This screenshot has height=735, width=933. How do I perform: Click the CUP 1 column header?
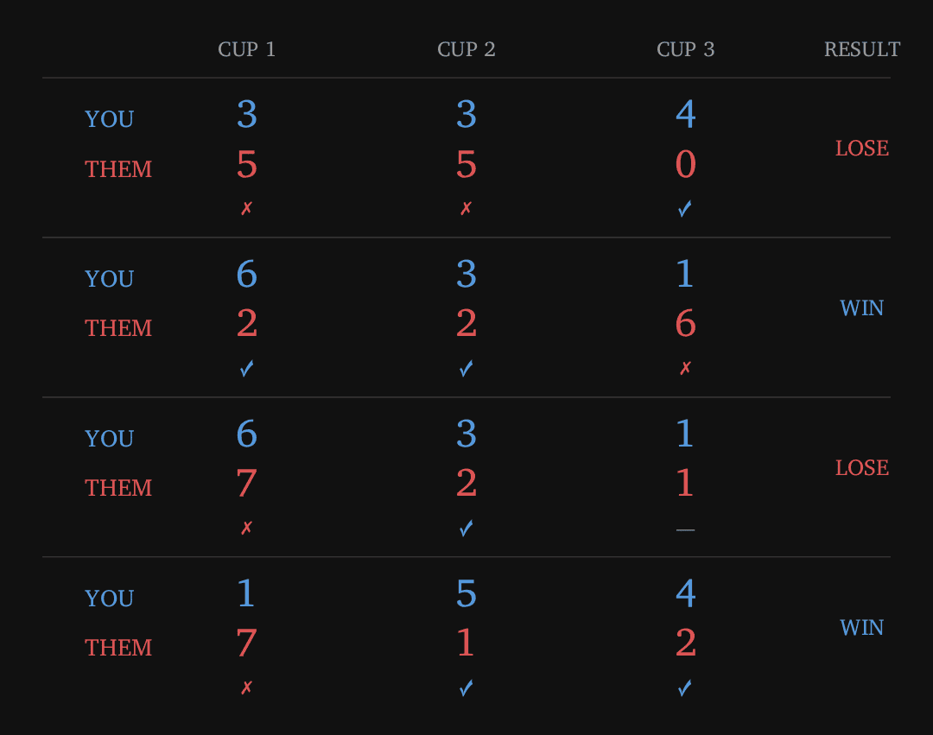(247, 49)
